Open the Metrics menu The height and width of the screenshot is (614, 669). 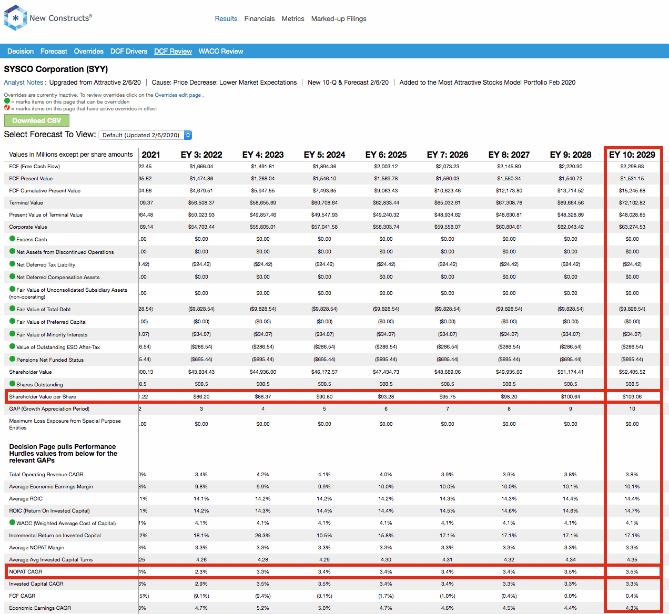click(293, 18)
